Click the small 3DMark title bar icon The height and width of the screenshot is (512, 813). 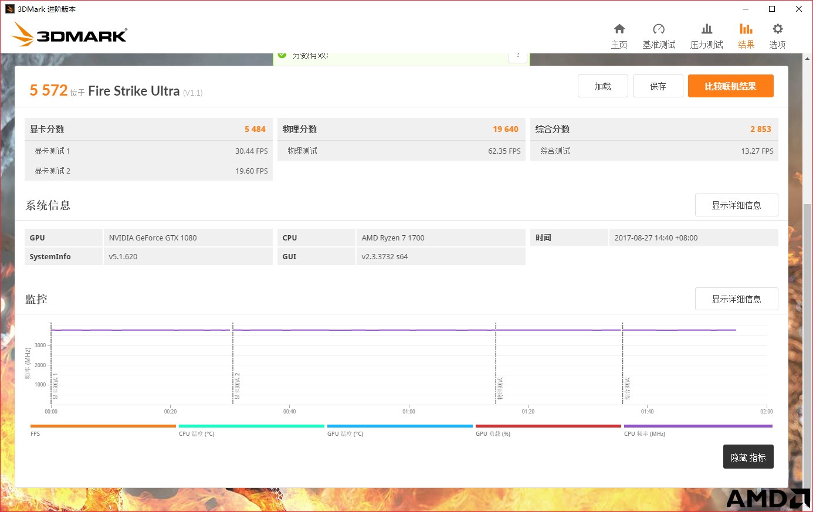(x=9, y=9)
